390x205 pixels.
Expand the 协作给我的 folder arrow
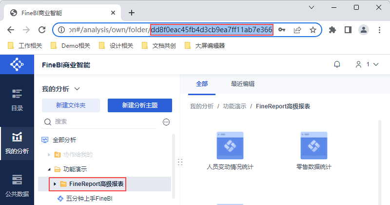49,155
